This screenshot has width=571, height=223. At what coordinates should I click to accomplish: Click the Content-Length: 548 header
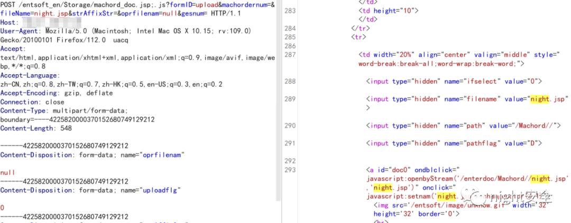(x=36, y=128)
